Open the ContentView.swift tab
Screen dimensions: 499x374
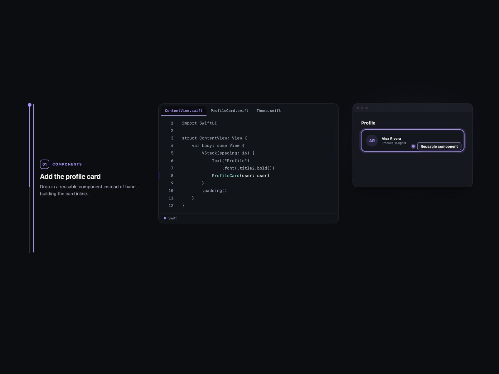point(184,111)
